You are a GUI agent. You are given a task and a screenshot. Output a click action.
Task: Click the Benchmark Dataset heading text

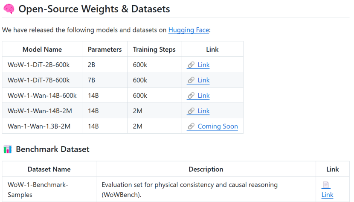52,149
